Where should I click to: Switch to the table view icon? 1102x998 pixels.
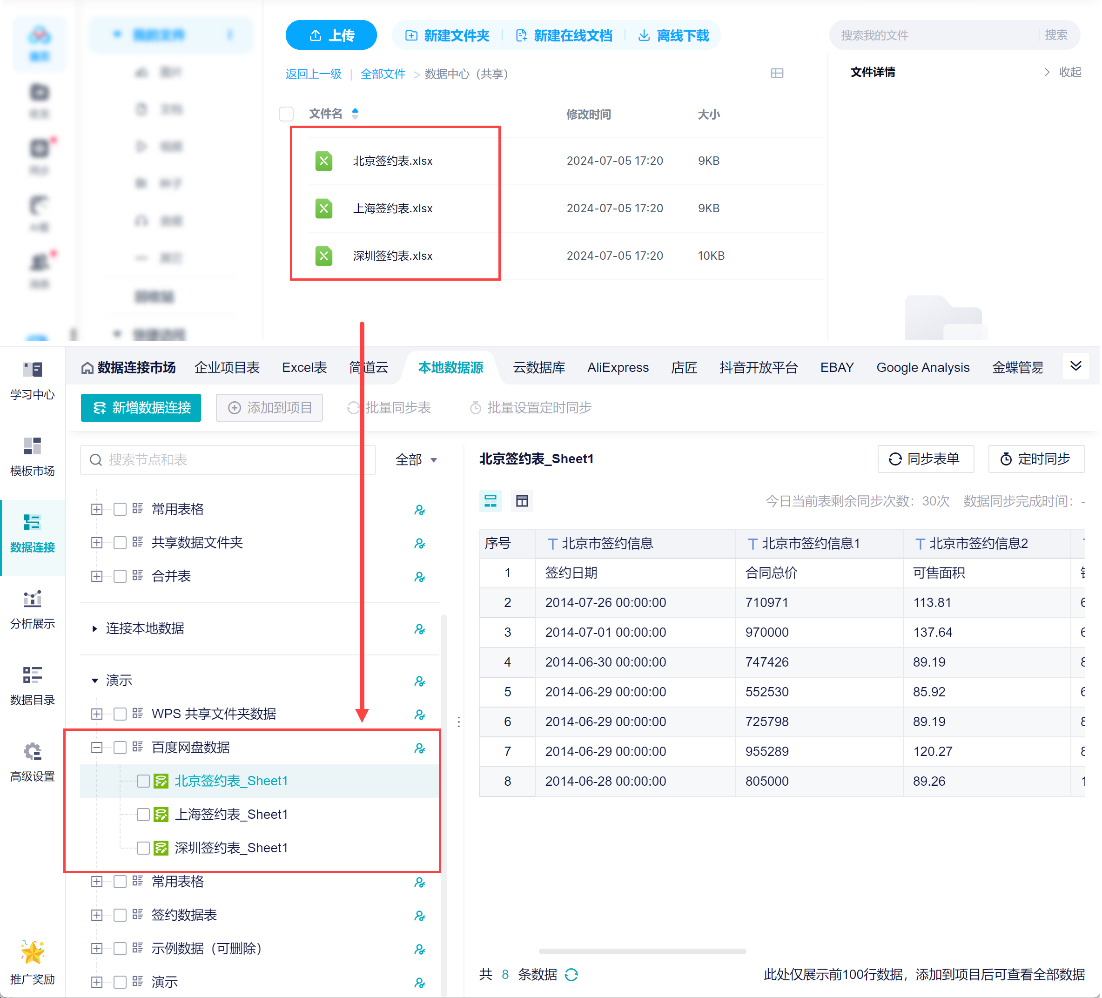[x=523, y=501]
